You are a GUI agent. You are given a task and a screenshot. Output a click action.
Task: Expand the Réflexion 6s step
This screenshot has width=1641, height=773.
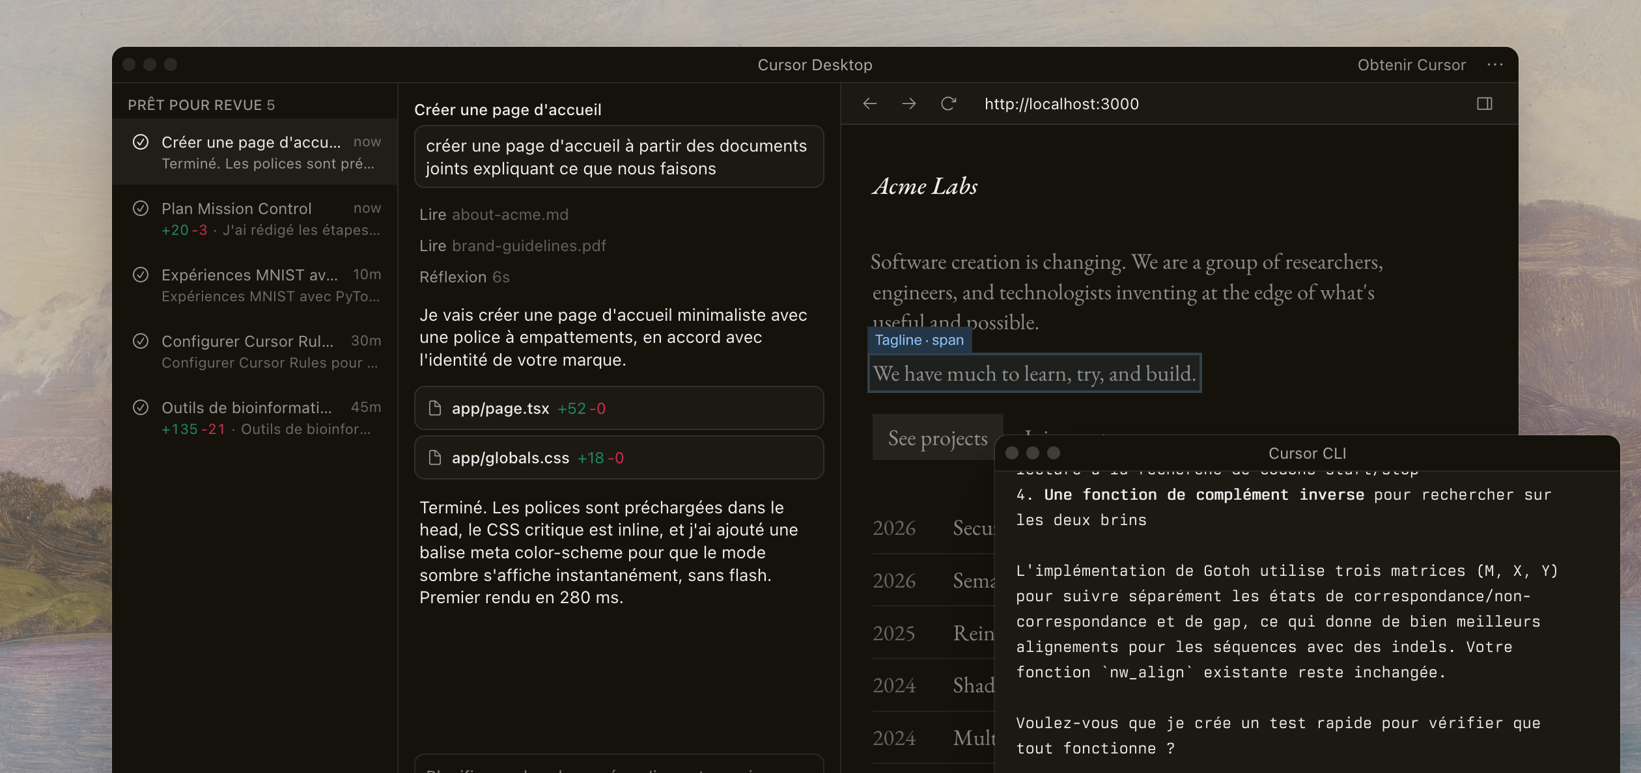pyautogui.click(x=464, y=277)
